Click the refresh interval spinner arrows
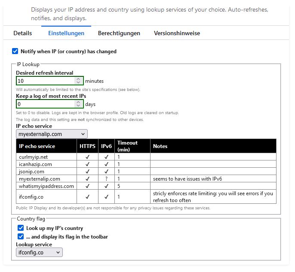Viewport: 295px width, 272px height. (x=78, y=81)
